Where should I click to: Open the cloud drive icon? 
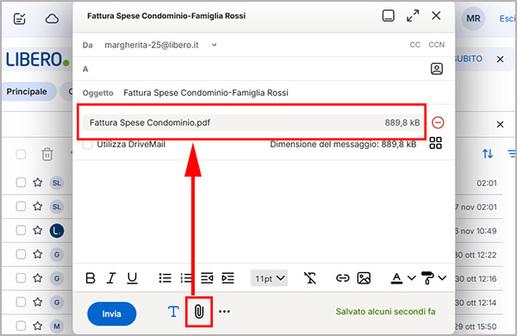52,19
